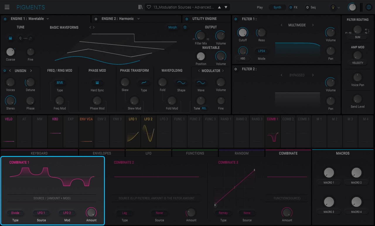Open the preset library browser icon

(x=140, y=7)
